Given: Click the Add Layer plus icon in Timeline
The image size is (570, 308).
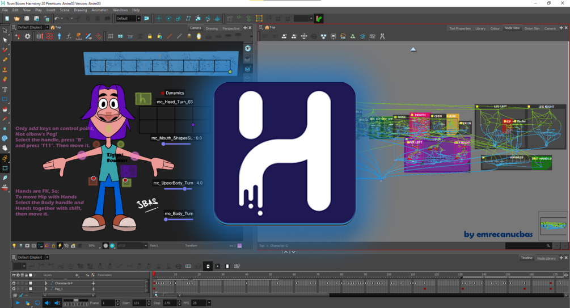Looking at the screenshot, I should pos(77,275).
